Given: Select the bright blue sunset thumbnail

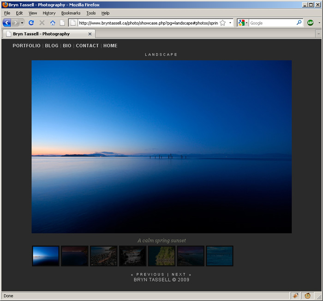Looking at the screenshot, I should [x=46, y=256].
